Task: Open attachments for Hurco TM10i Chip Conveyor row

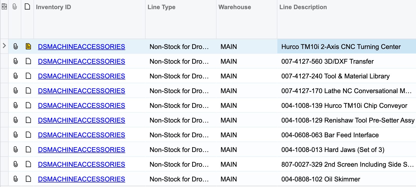Action: pos(15,105)
